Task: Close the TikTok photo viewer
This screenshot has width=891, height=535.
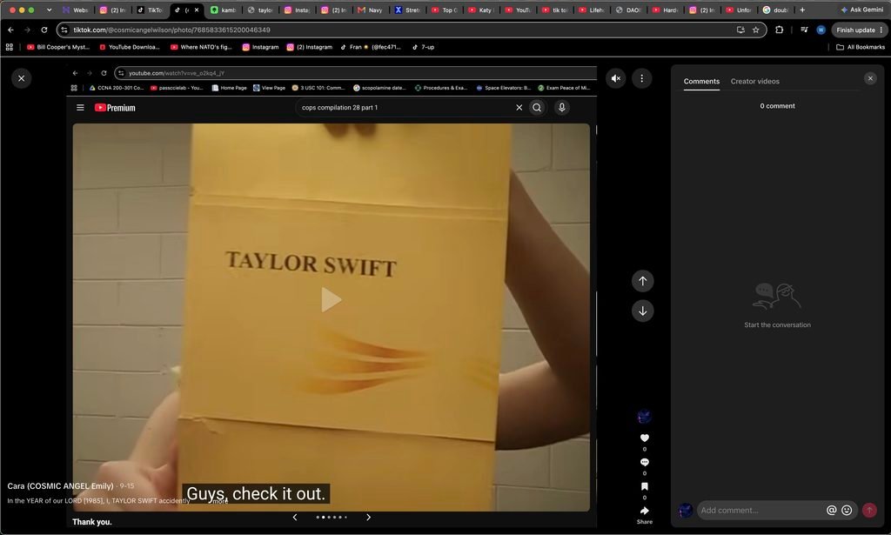Action: coord(22,78)
